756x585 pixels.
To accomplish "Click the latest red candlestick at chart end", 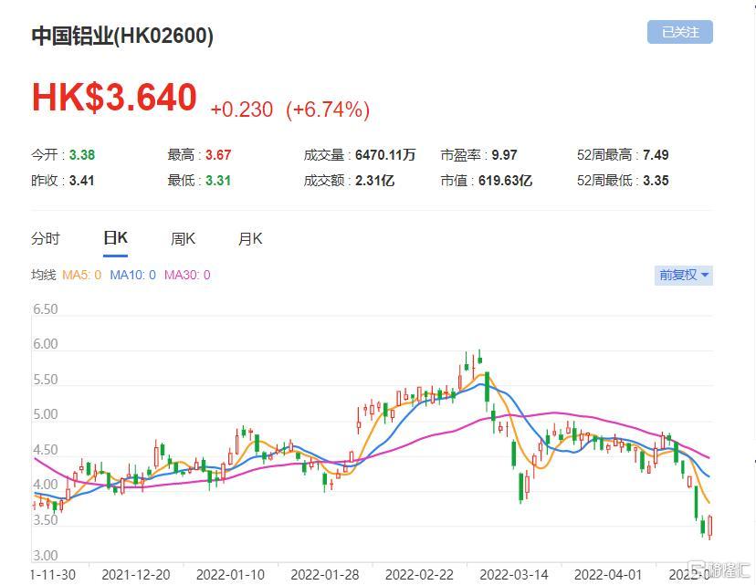I will click(709, 527).
